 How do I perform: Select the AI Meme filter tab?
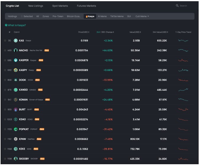click(102, 16)
